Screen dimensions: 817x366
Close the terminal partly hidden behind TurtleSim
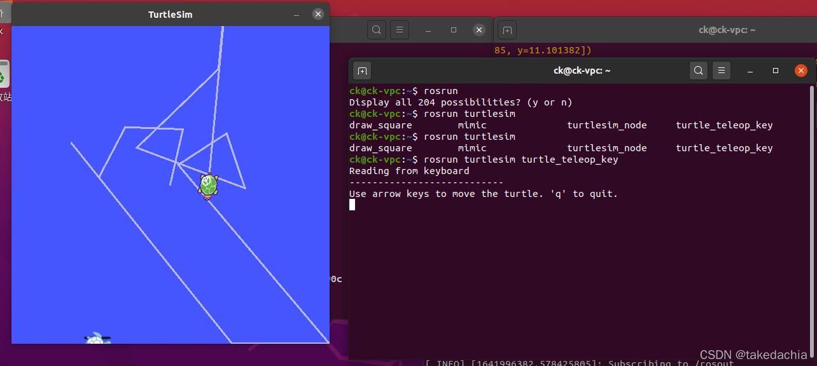479,30
